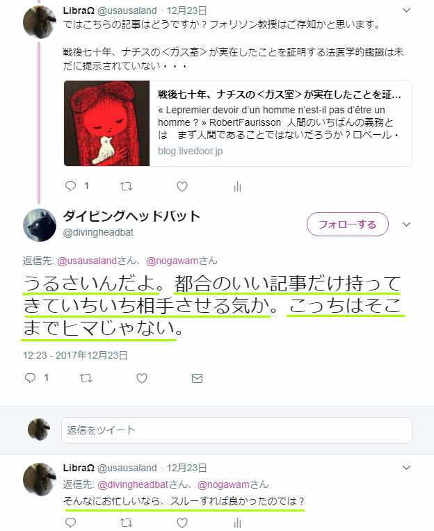Retweet the ダイビングヘッドバット tweet
Screen dimensions: 434x531
click(x=86, y=378)
